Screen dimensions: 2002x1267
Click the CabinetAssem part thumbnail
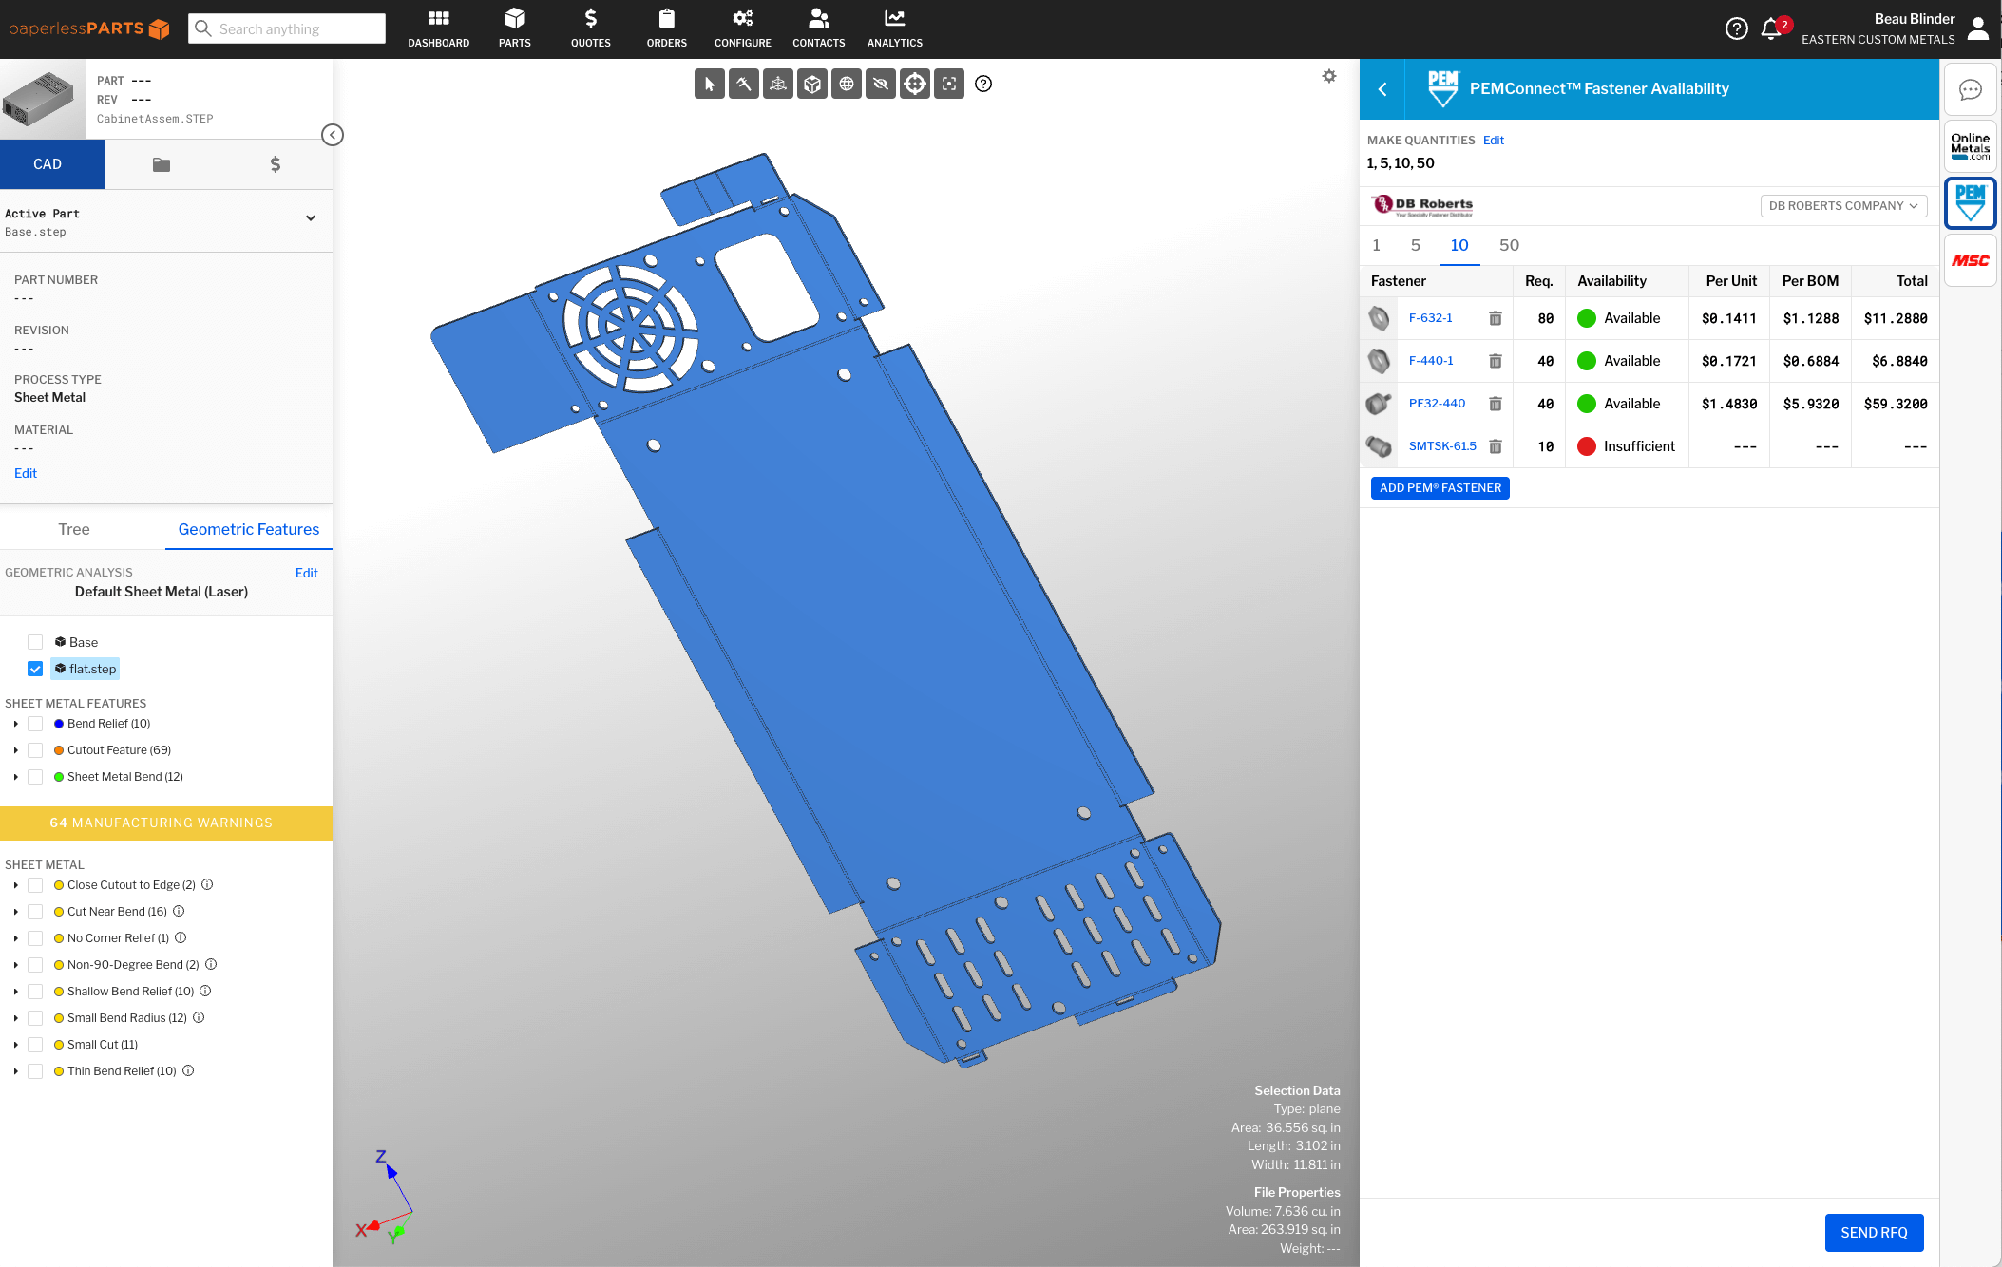click(43, 100)
